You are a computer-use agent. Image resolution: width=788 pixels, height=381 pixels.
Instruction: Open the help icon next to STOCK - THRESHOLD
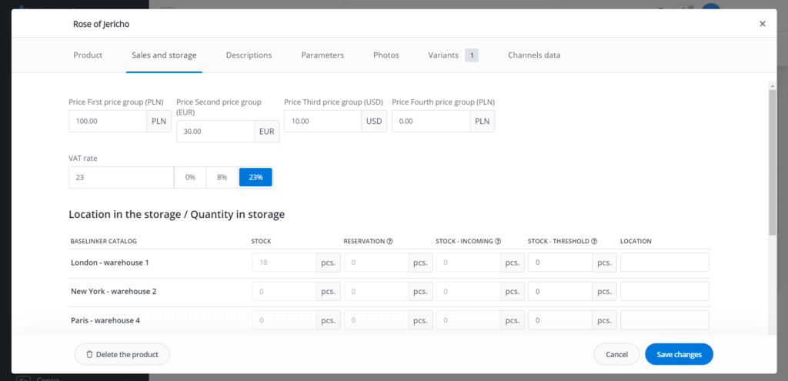click(594, 241)
